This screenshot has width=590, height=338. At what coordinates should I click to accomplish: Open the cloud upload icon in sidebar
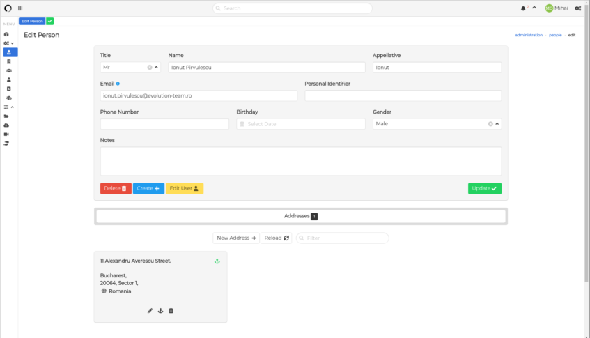pos(6,125)
